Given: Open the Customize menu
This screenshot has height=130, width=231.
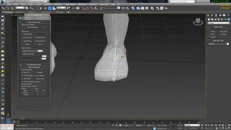Looking at the screenshot, I should [x=93, y=5].
